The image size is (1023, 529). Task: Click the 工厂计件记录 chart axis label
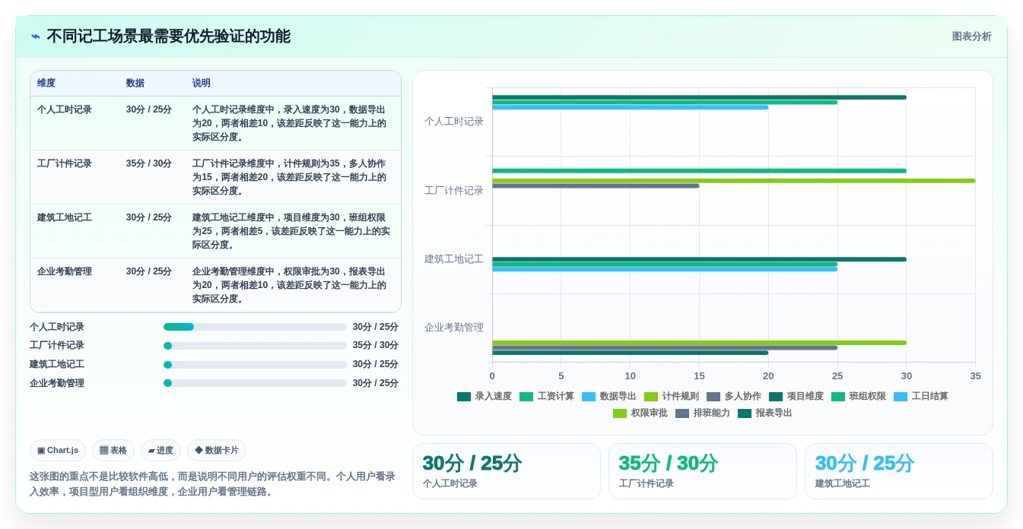[x=454, y=190]
